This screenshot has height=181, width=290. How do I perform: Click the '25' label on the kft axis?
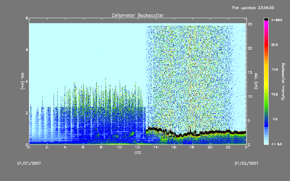coord(250,24)
